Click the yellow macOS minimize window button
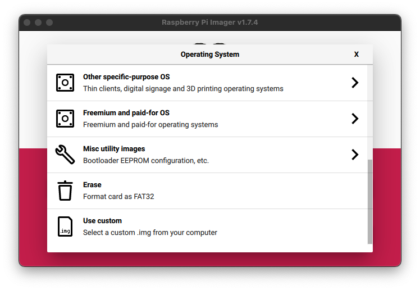Screen dimensions: 420x290 coord(38,22)
